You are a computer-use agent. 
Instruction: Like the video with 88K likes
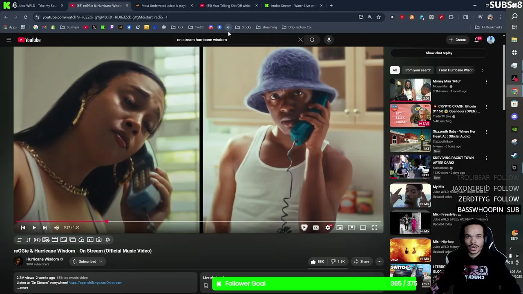317,261
